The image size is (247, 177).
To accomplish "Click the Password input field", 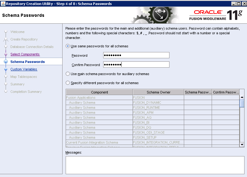I will [x=136, y=55].
